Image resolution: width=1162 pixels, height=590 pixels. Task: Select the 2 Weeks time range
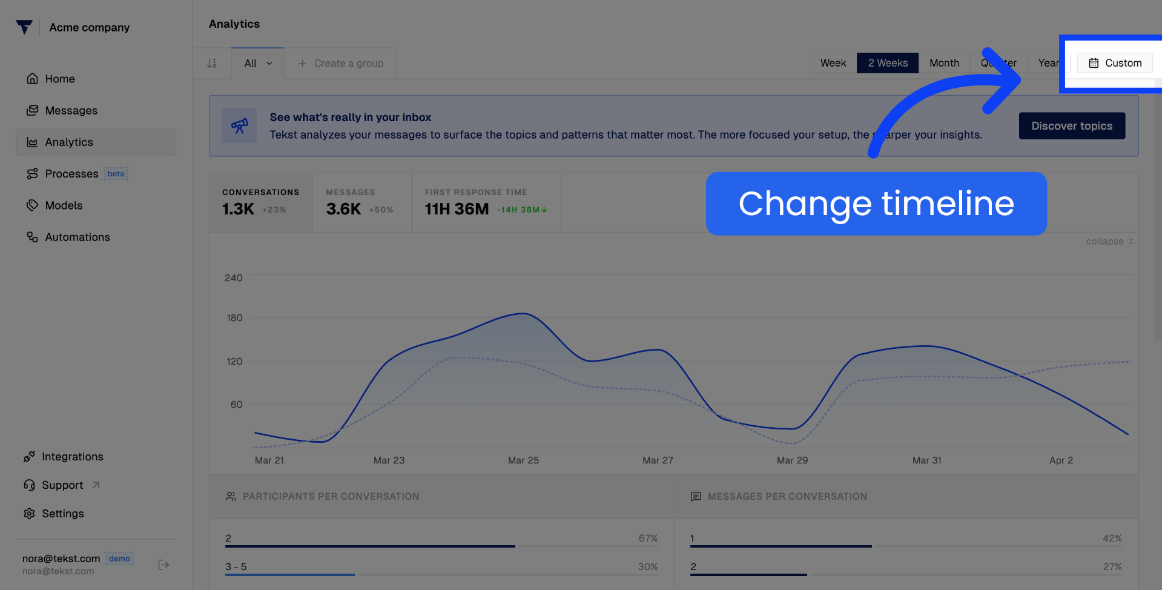888,63
